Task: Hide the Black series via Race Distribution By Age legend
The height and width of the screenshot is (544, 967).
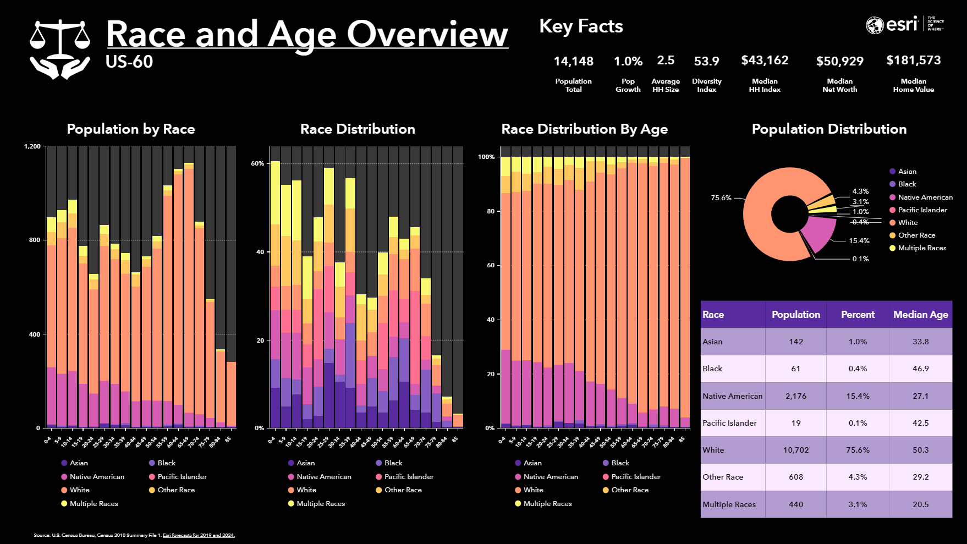Action: coord(605,463)
